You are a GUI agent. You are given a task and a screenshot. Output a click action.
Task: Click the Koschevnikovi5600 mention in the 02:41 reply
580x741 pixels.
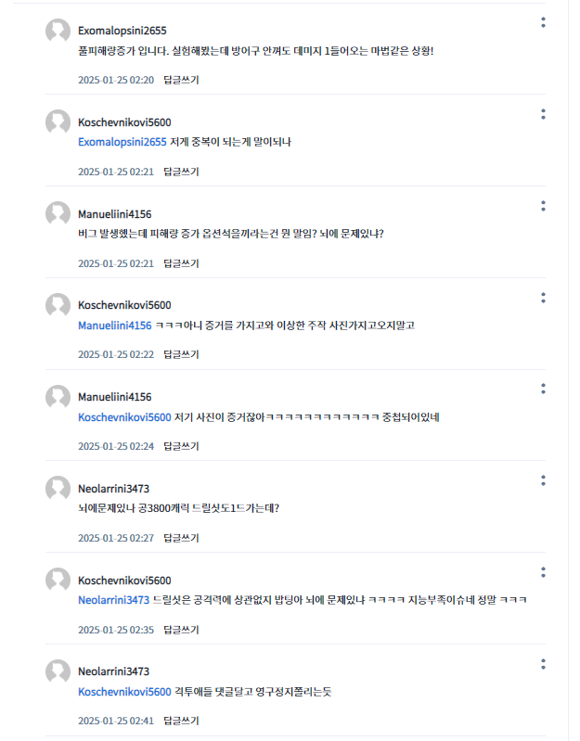click(x=124, y=692)
